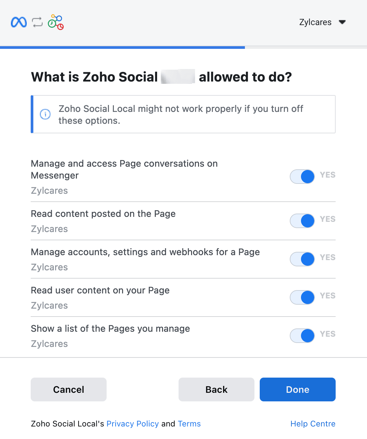Click the Zylcares account name
The height and width of the screenshot is (439, 367).
pos(315,22)
